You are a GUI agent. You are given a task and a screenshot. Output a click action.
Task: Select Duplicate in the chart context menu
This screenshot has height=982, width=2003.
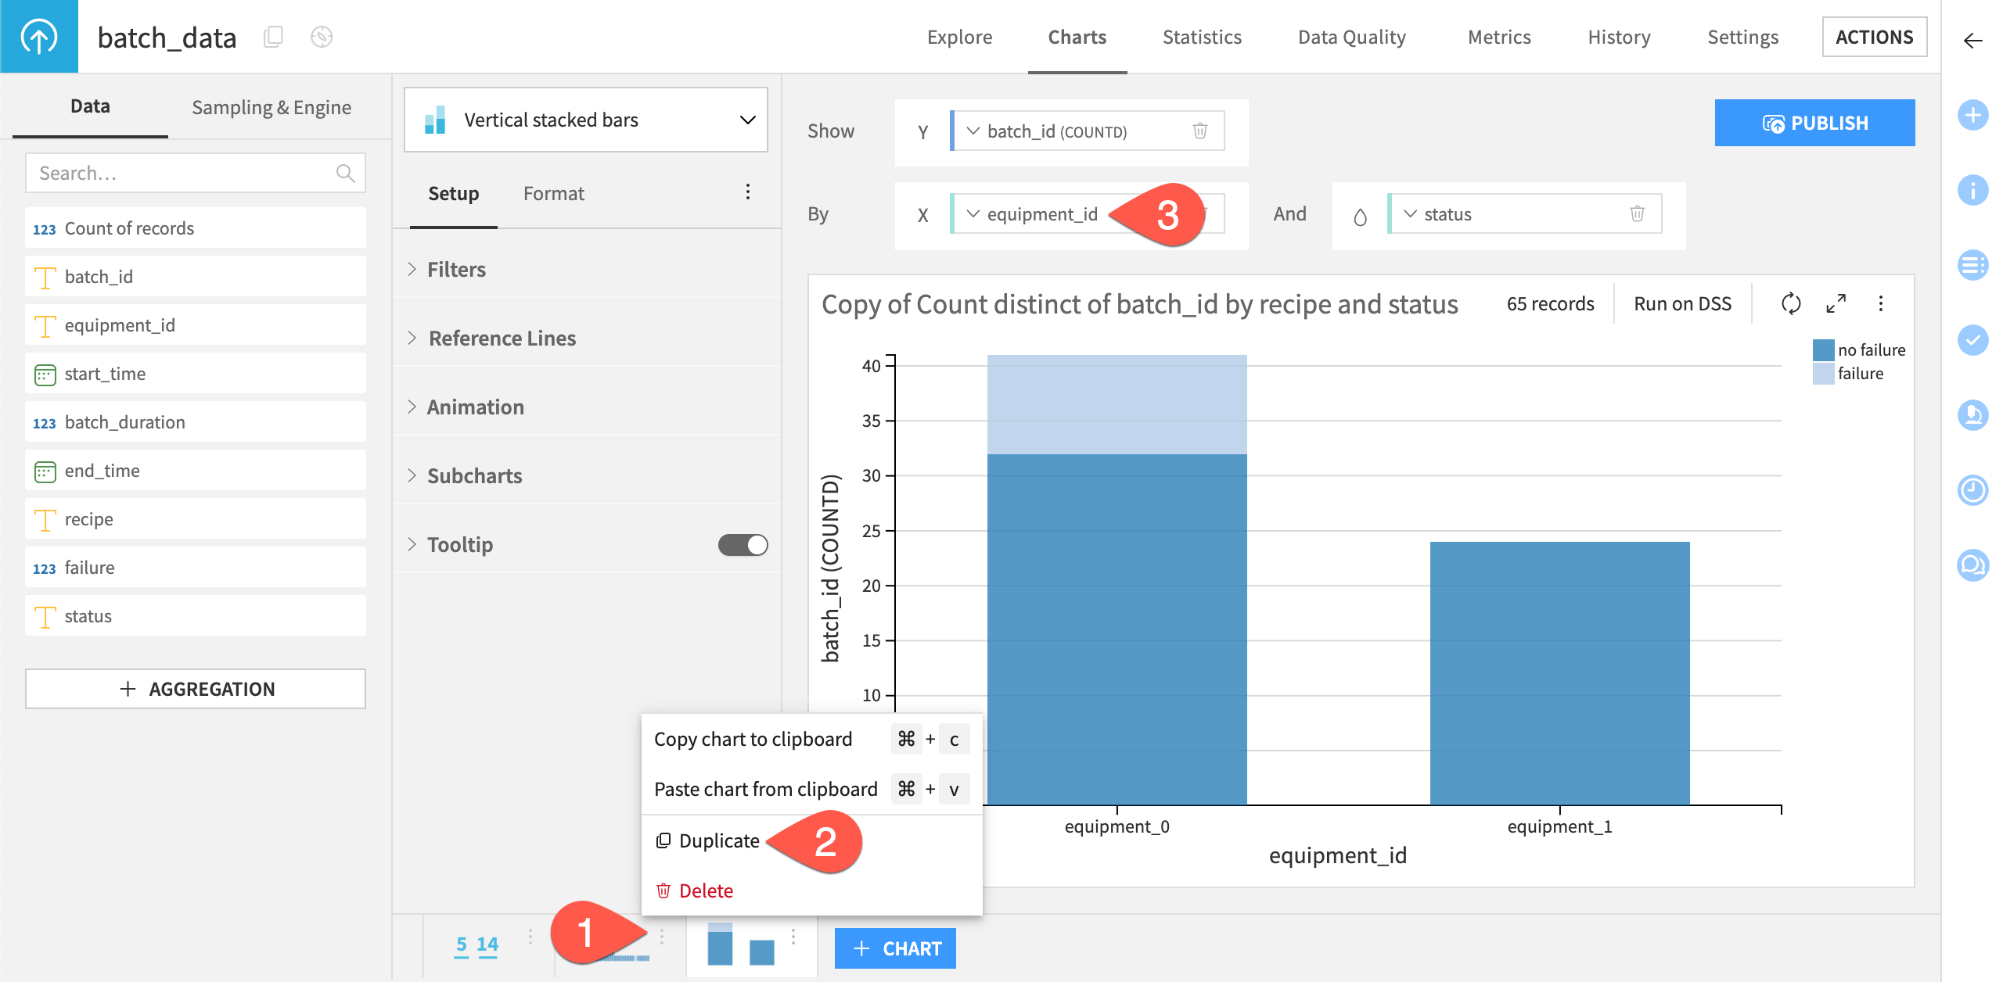coord(717,840)
